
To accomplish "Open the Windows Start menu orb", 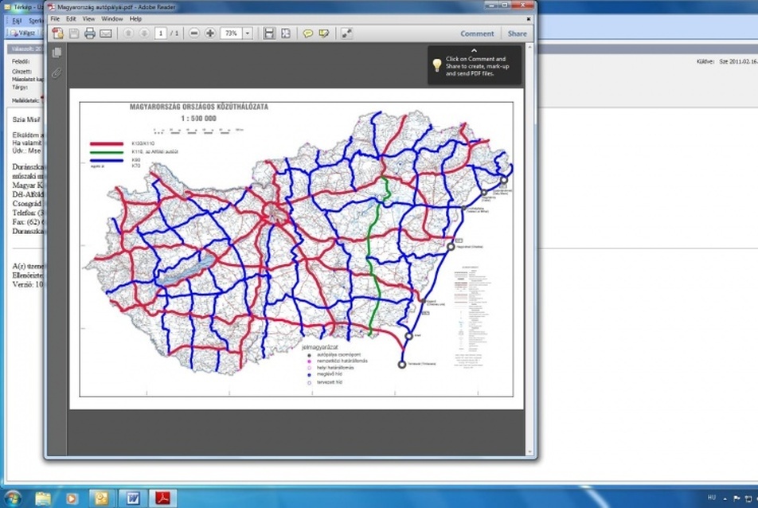I will click(13, 498).
